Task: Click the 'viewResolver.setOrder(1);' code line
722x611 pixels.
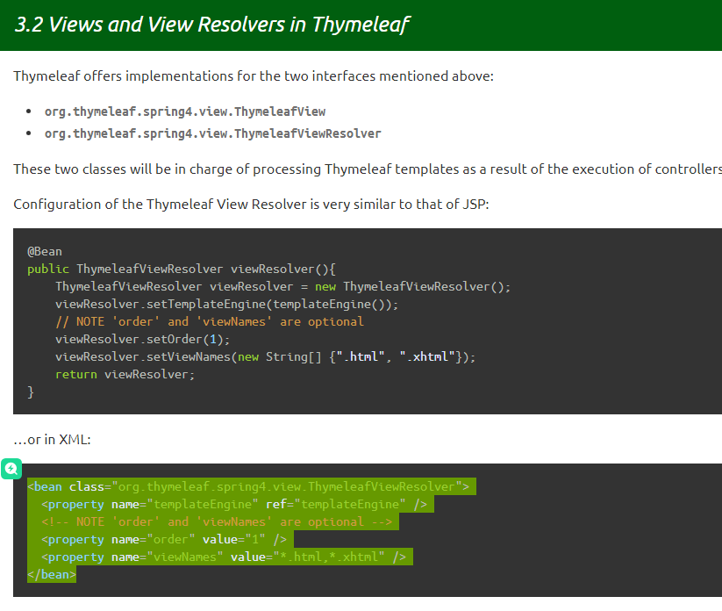Action: (x=142, y=339)
